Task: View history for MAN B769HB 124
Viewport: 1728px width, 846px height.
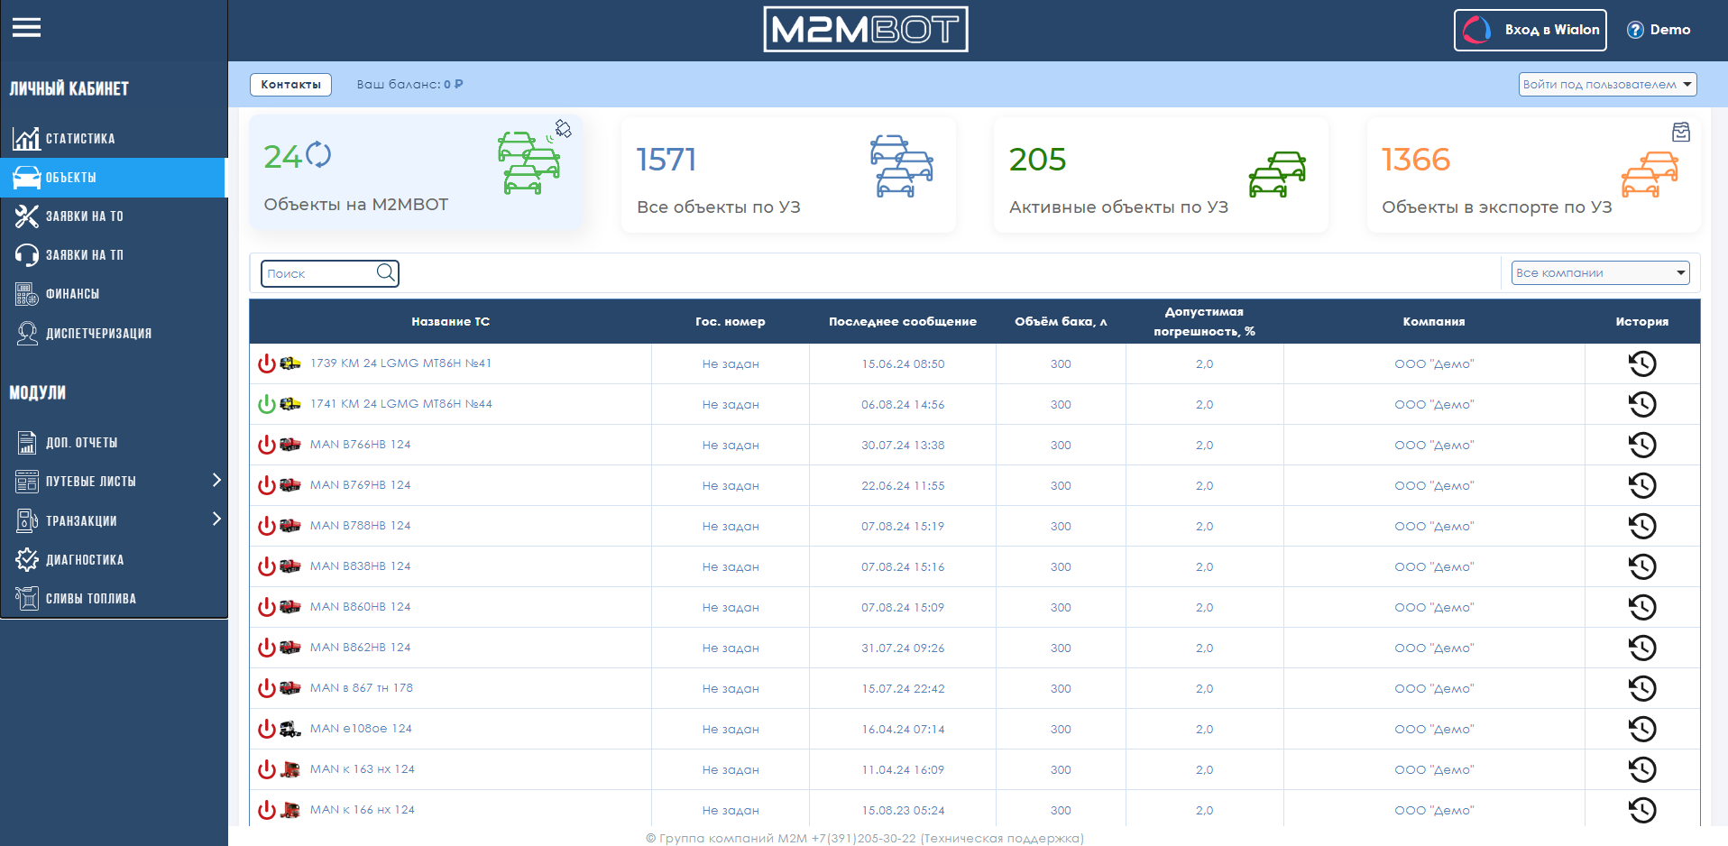Action: click(x=1642, y=485)
